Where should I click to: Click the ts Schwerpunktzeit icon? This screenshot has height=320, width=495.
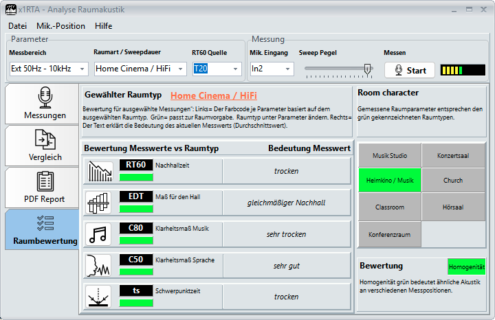(x=100, y=297)
